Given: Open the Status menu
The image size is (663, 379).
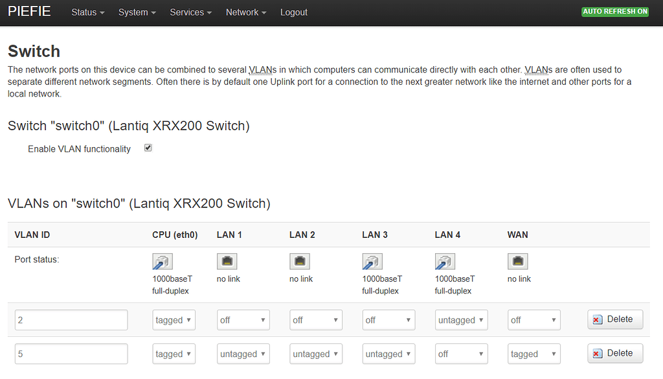Looking at the screenshot, I should tap(87, 12).
